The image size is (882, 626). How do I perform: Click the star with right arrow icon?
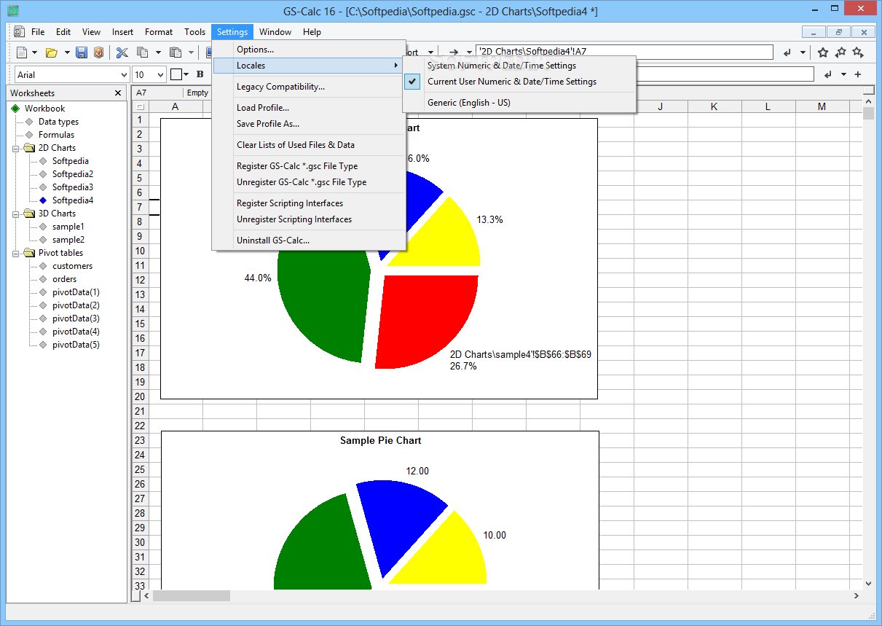pos(858,52)
